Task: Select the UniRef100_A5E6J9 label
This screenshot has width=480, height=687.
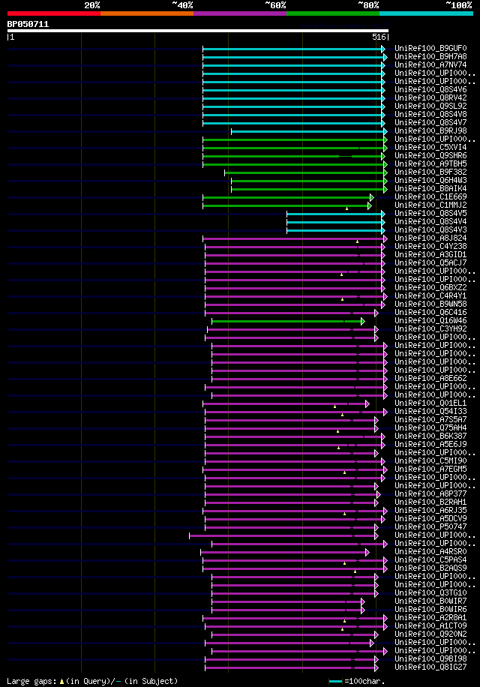Action: click(x=430, y=444)
